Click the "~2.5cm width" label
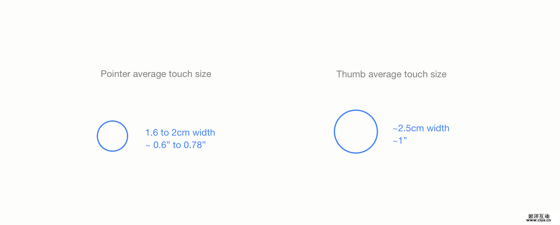The height and width of the screenshot is (225, 560). coord(421,128)
